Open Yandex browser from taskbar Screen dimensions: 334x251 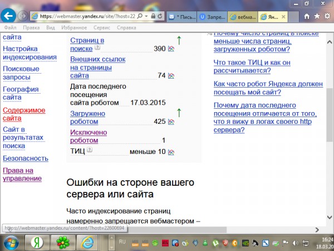point(37,243)
